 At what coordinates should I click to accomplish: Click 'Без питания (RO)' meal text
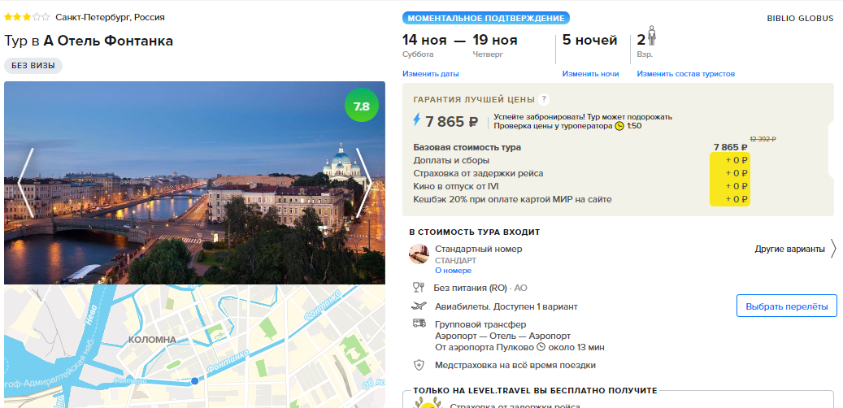pos(470,288)
